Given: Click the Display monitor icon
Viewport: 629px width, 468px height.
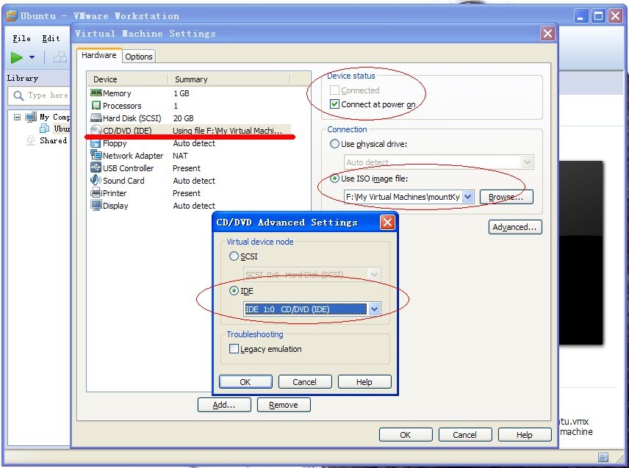Looking at the screenshot, I should tap(96, 205).
